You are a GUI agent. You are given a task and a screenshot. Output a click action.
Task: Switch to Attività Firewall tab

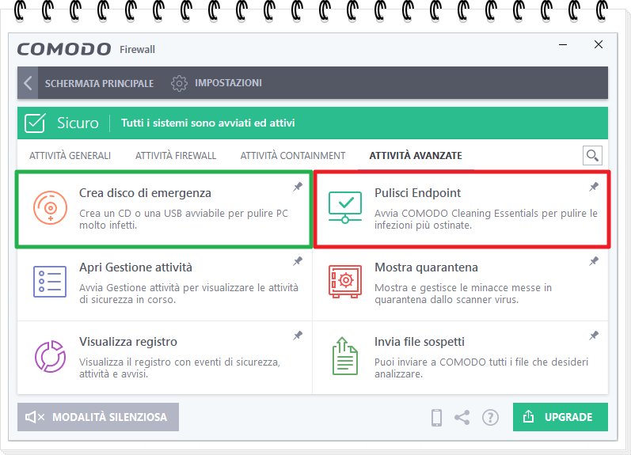(x=175, y=156)
